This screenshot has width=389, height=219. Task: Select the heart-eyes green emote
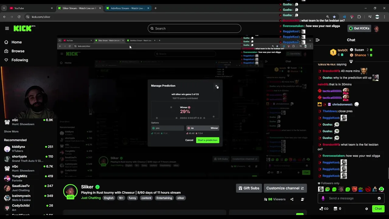pyautogui.click(x=327, y=189)
